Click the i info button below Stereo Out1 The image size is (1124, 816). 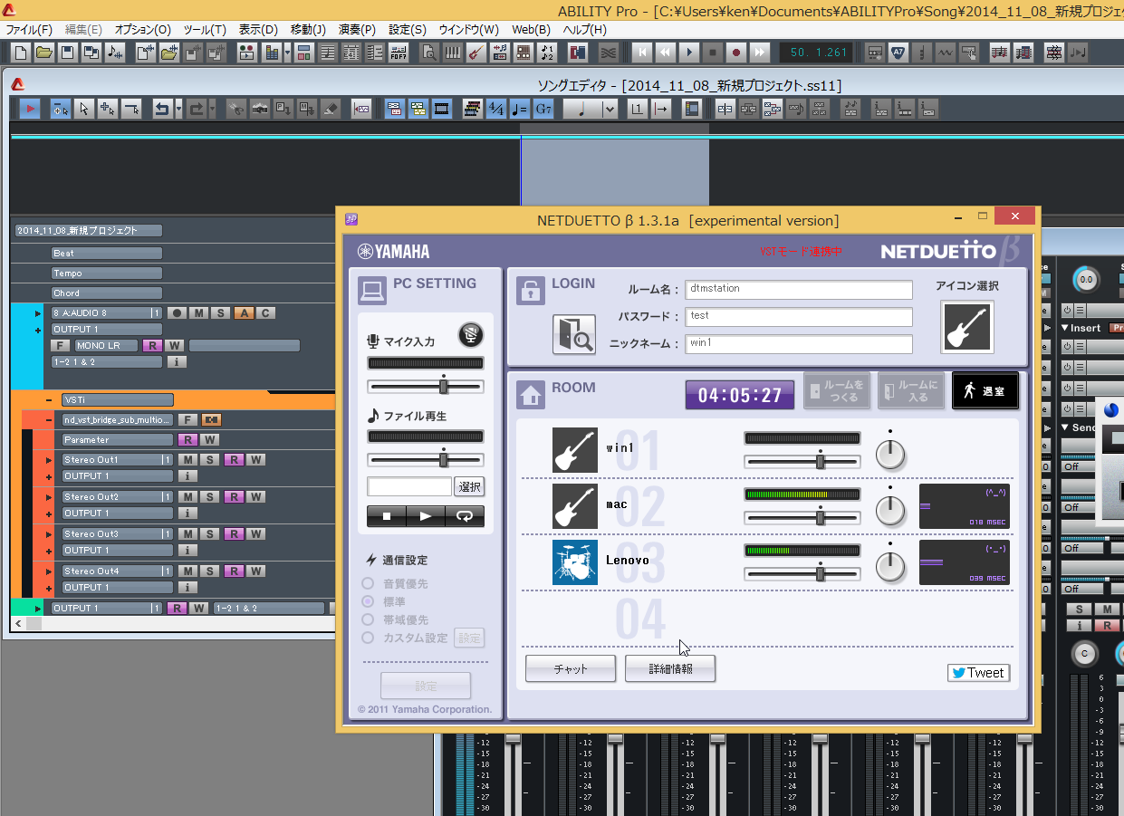tap(187, 476)
